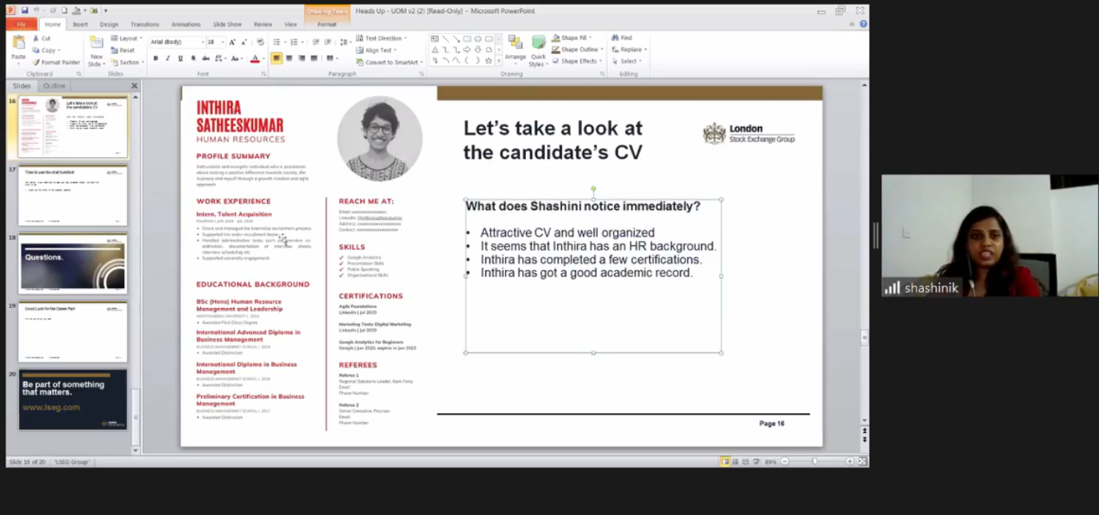This screenshot has height=515, width=1099.
Task: Click Convert to SmartArt button
Action: pos(390,62)
